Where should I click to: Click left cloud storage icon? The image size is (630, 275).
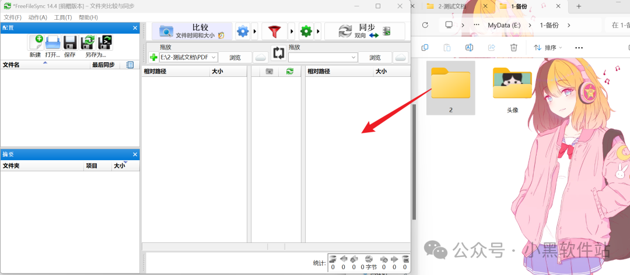click(261, 58)
